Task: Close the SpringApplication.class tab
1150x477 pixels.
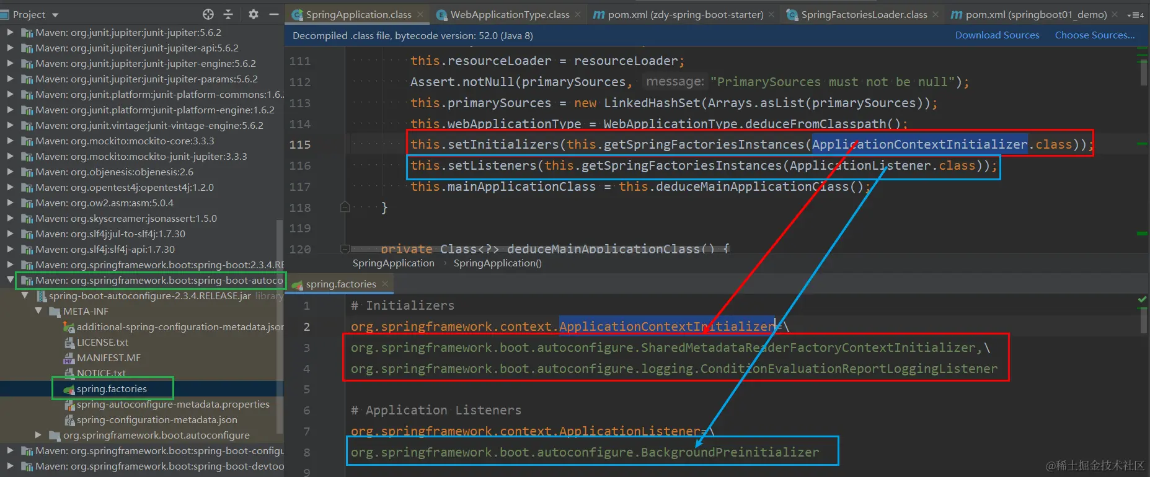Action: point(420,14)
